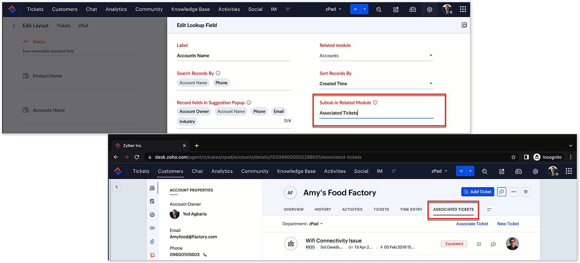Expand the Sort Records By dropdown
The width and height of the screenshot is (580, 263).
tap(431, 84)
